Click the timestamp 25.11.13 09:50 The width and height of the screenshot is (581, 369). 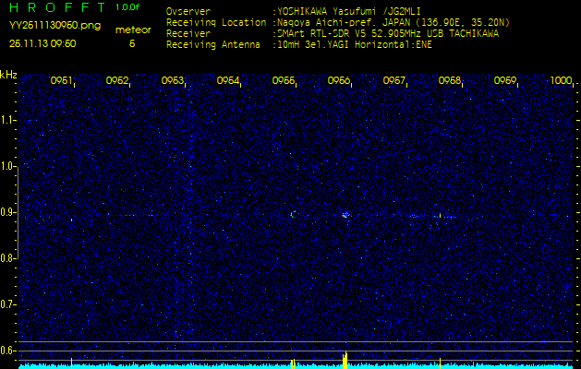42,43
